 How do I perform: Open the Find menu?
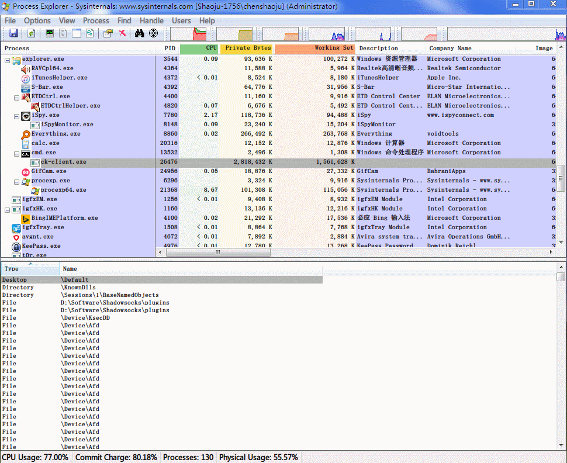click(125, 20)
